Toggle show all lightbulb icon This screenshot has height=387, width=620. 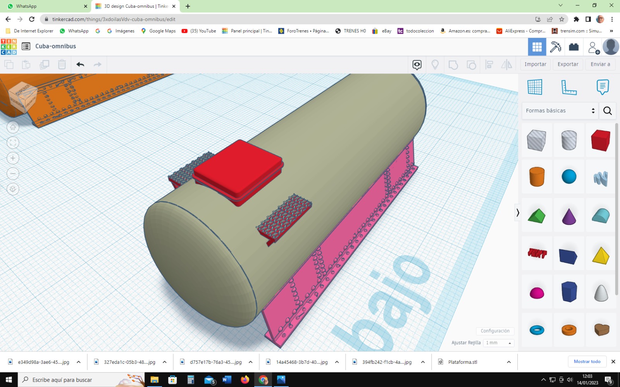coord(435,65)
